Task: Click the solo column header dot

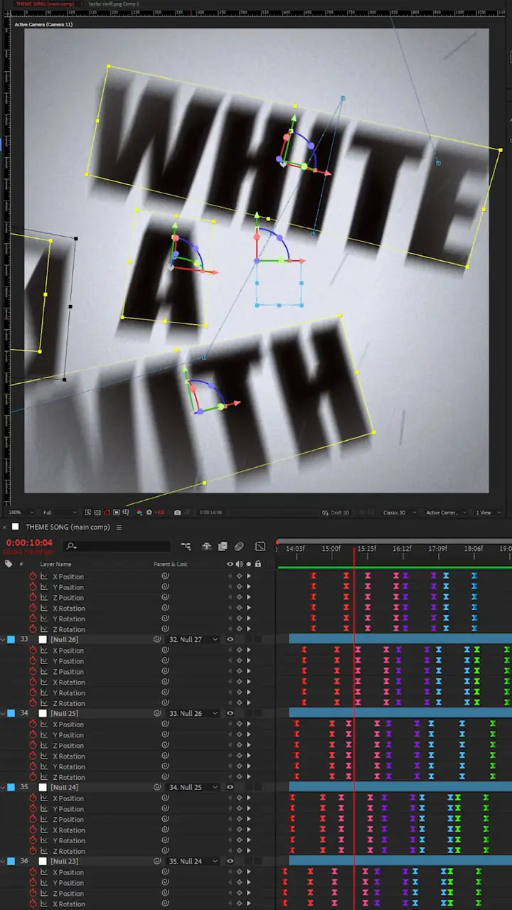Action: [248, 564]
